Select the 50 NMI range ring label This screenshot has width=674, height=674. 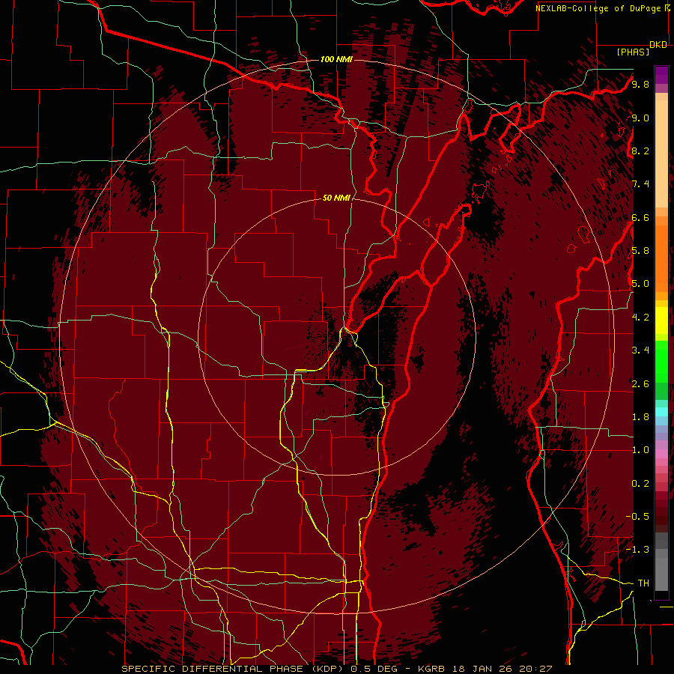[336, 198]
